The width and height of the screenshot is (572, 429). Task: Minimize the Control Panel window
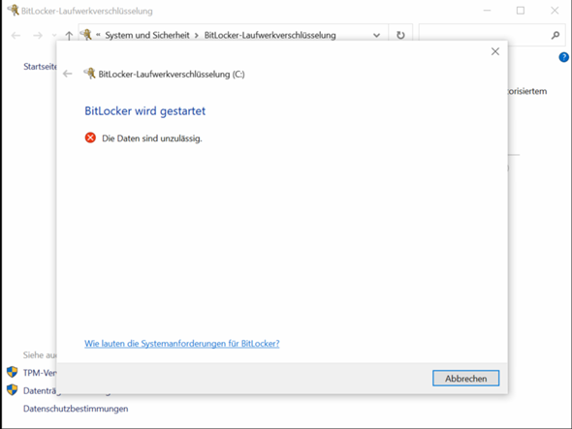(x=487, y=11)
